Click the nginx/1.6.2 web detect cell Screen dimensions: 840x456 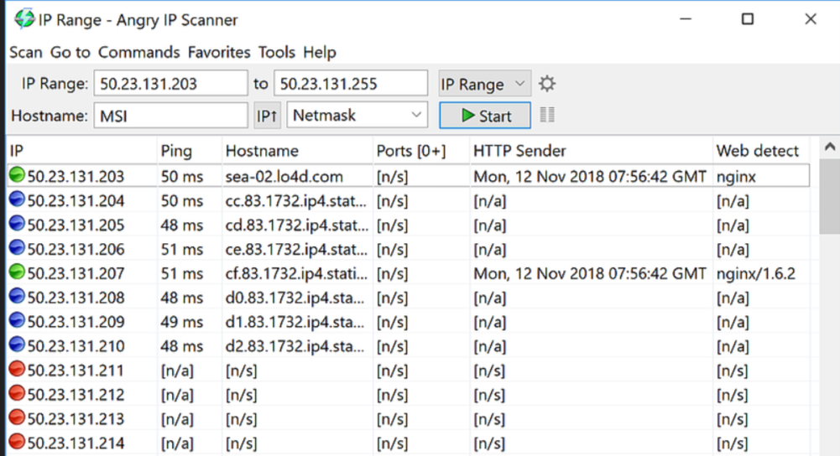tap(756, 274)
